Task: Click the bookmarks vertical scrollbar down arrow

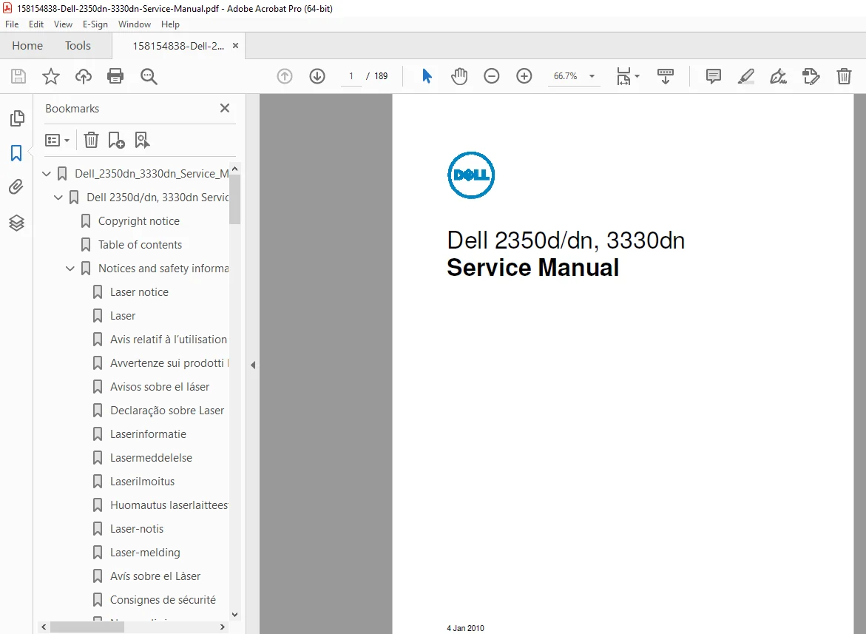Action: pyautogui.click(x=234, y=615)
